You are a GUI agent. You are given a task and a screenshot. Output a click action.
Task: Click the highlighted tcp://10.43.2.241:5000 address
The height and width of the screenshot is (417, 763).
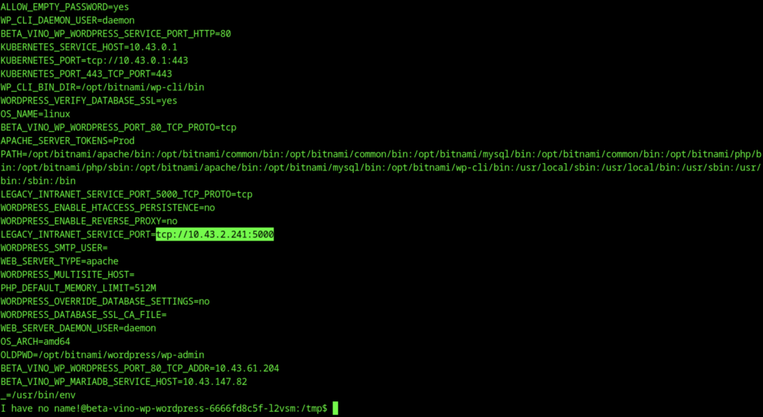(215, 235)
